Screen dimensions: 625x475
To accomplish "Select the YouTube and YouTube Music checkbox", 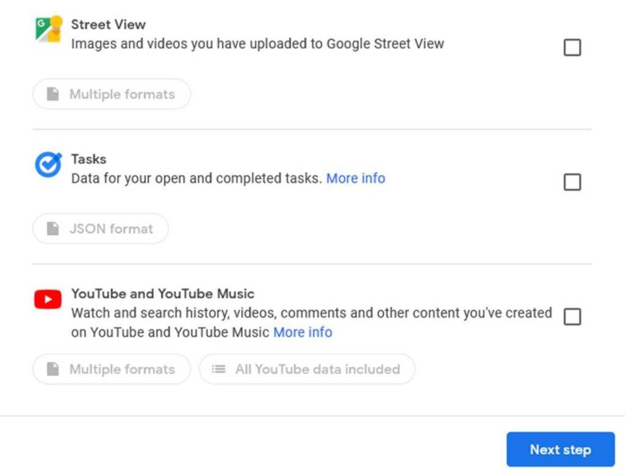I will point(572,317).
